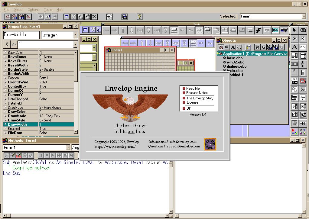The width and height of the screenshot is (309, 219).
Task: Click the play triangle icon in Methods toolbar
Action: click(x=53, y=156)
